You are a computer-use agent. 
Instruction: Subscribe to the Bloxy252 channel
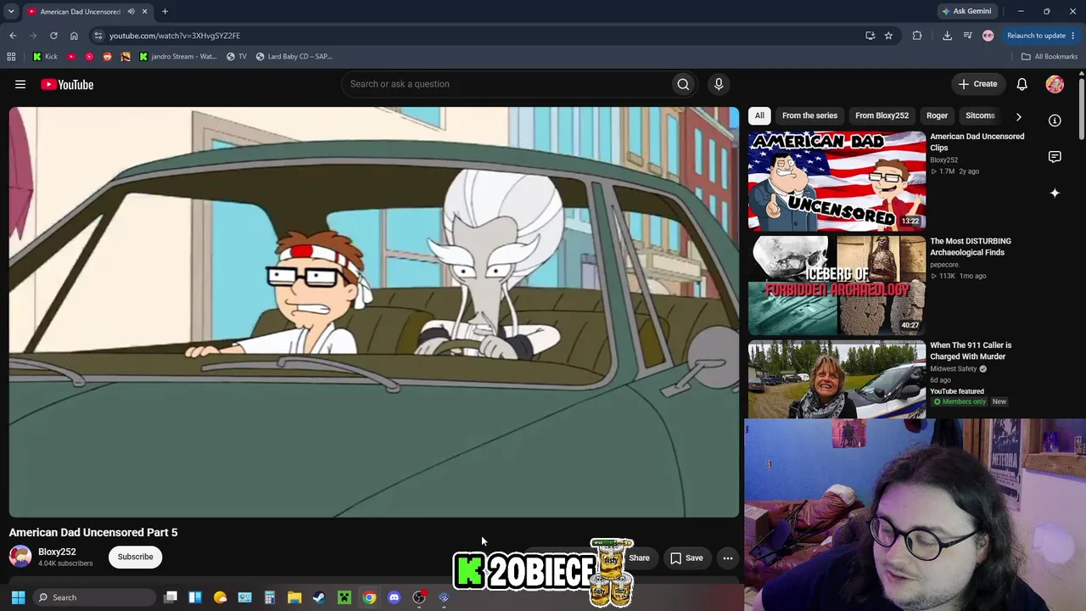click(x=136, y=557)
